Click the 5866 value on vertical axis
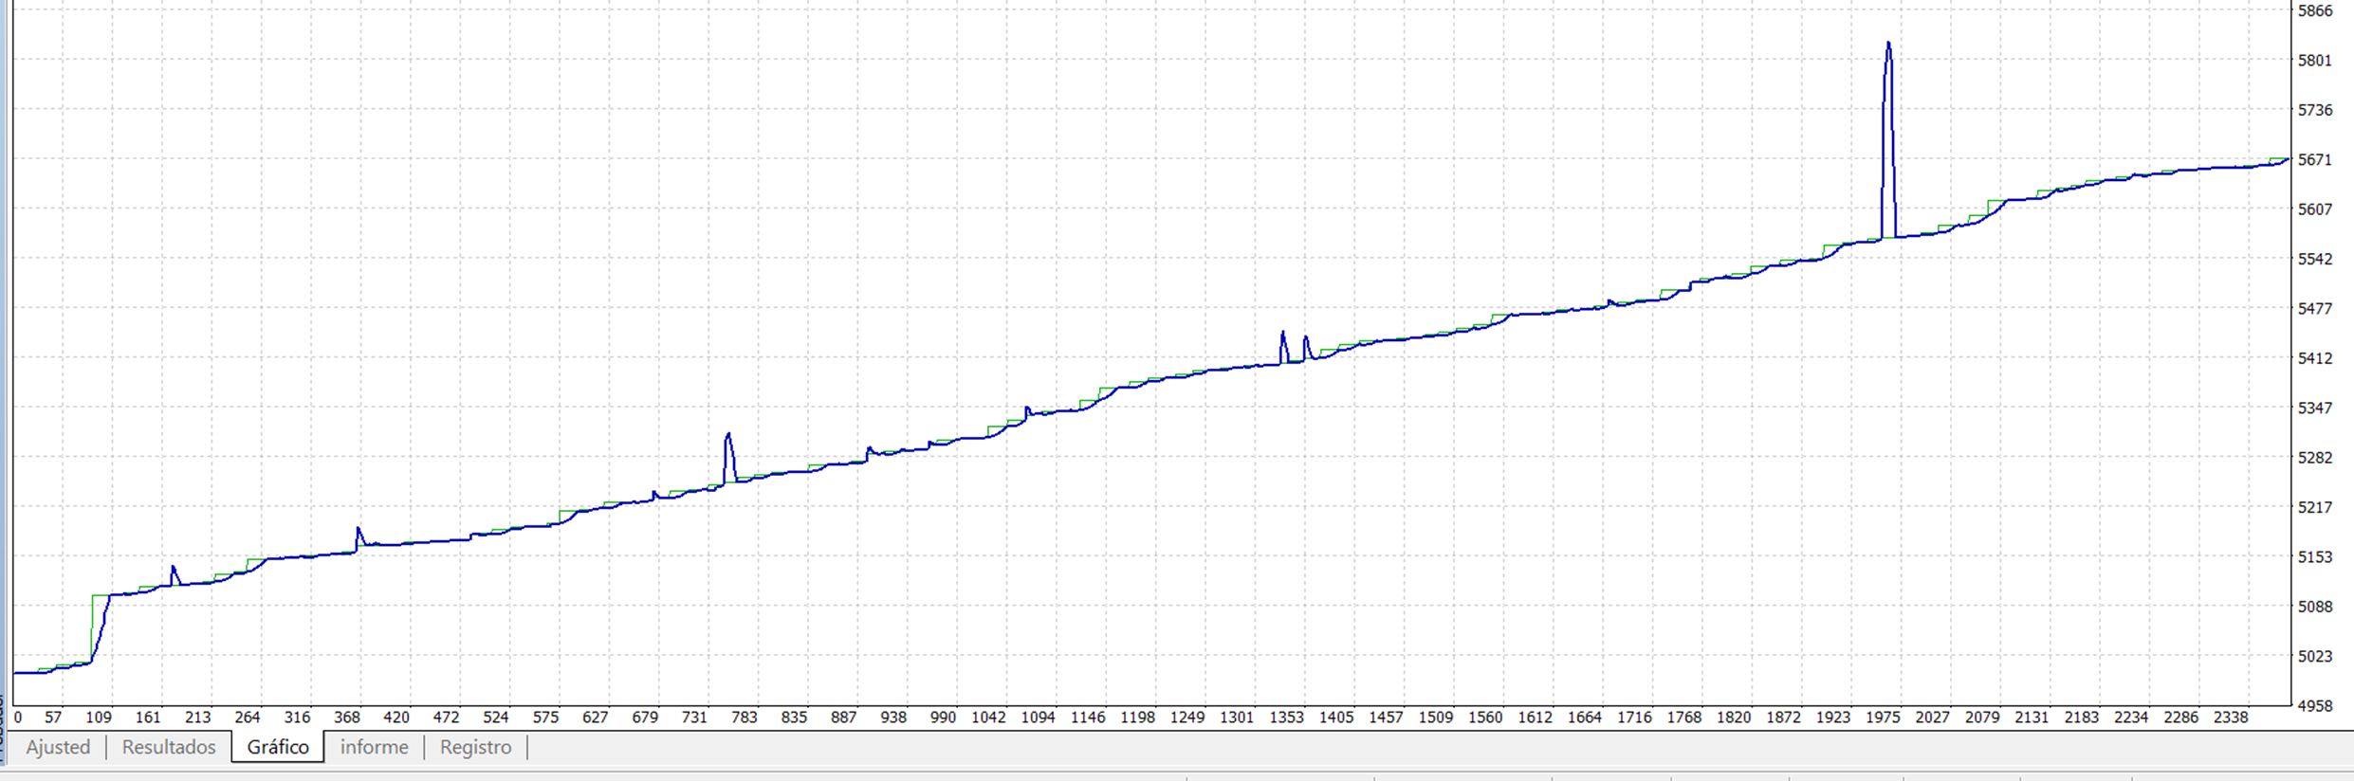Viewport: 2354px width, 781px height. (x=2314, y=11)
